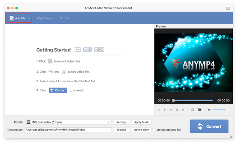Stop the preview playback
Screen dimensions: 238x144
coord(177,110)
